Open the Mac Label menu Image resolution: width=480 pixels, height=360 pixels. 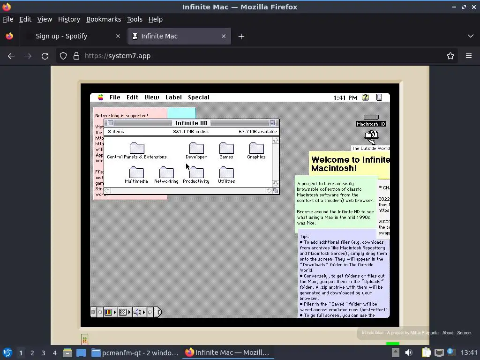pos(173,97)
